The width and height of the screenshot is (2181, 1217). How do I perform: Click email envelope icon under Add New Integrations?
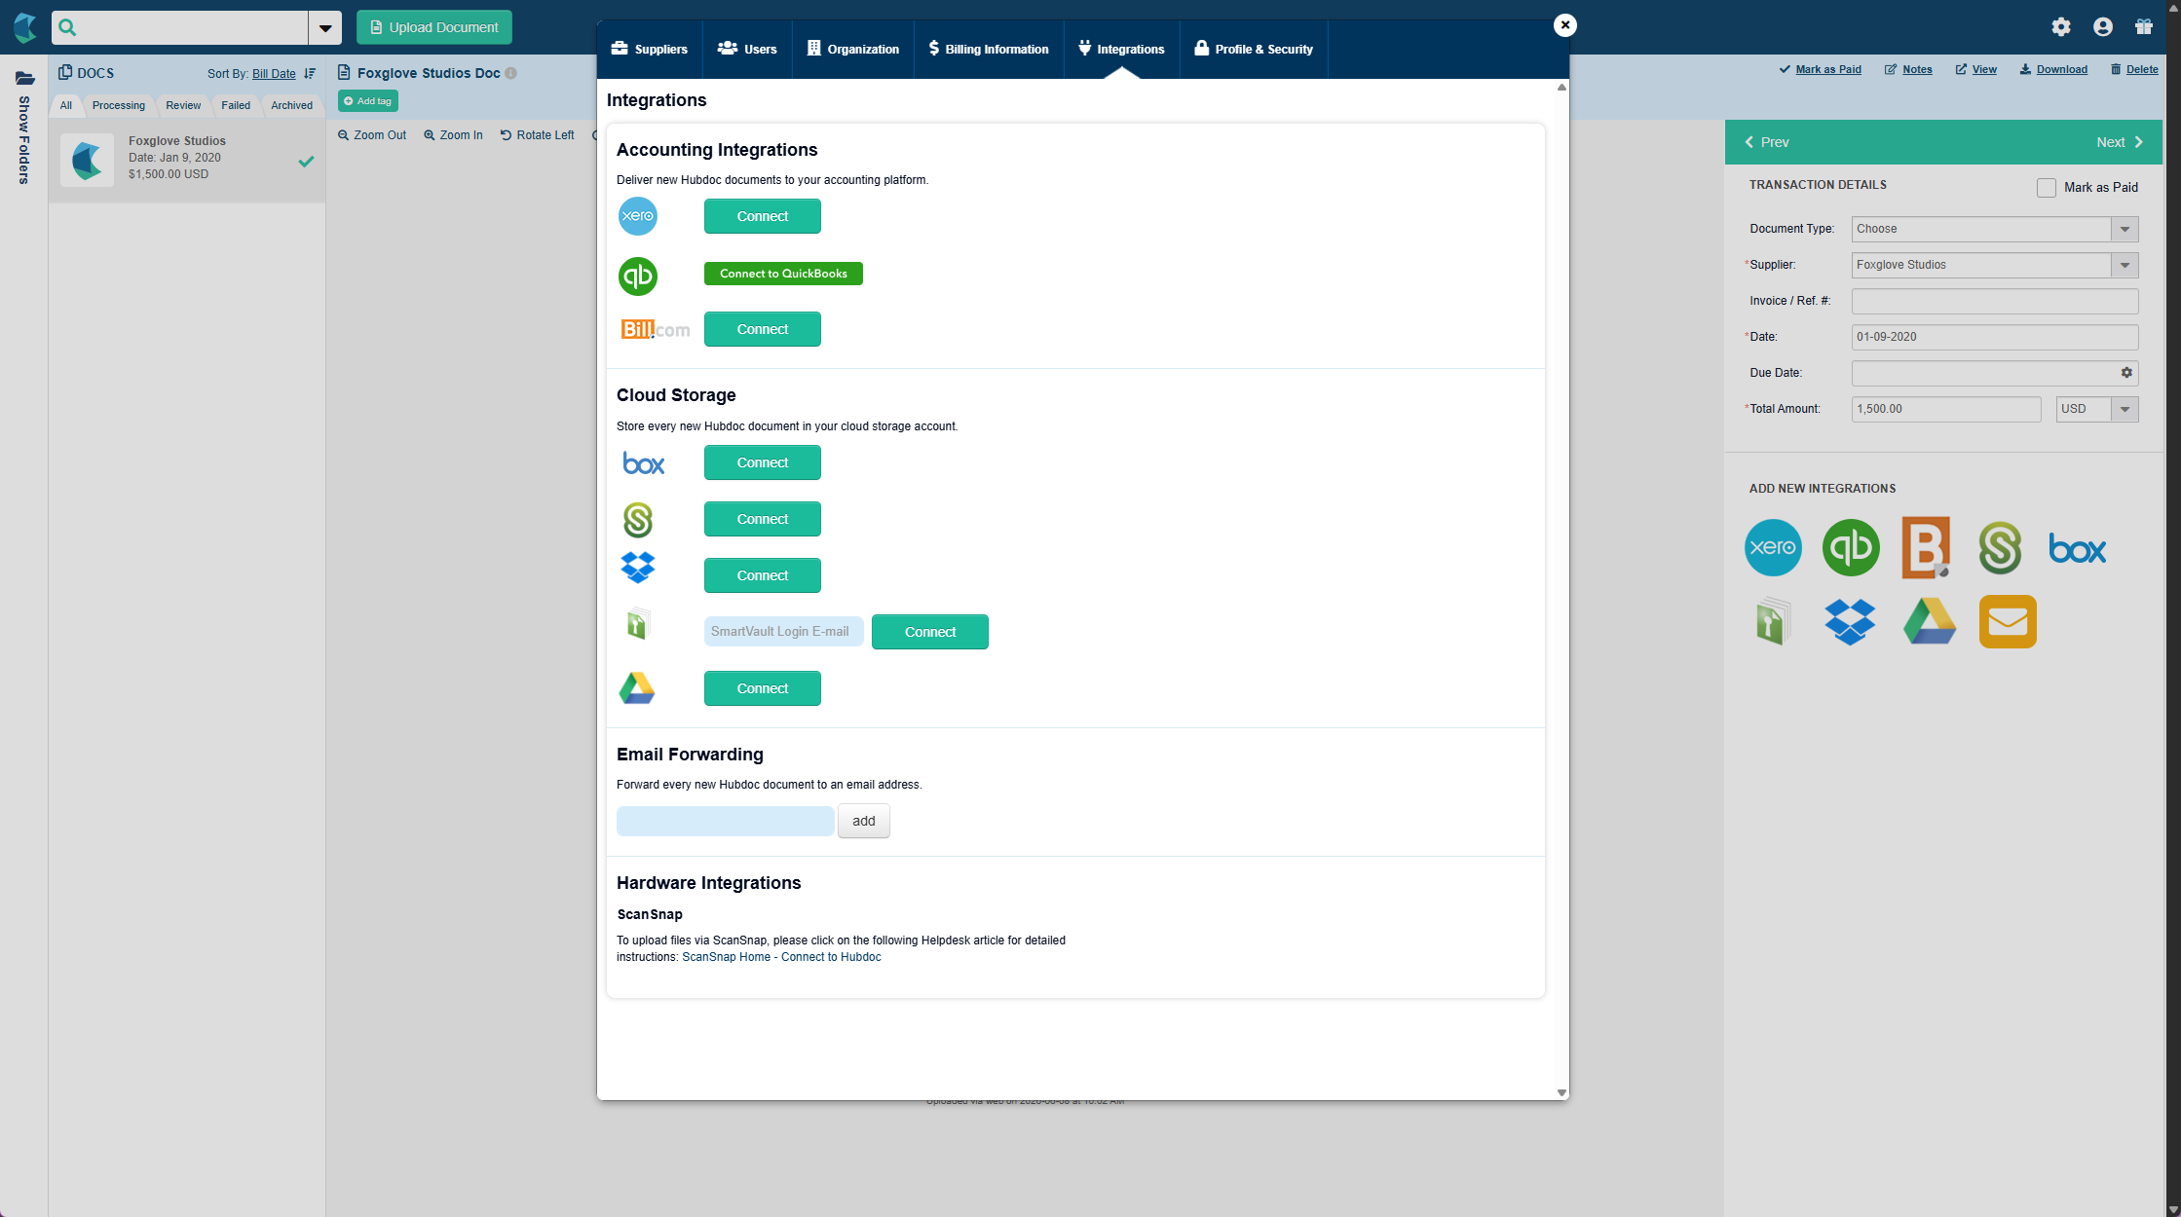point(2008,621)
